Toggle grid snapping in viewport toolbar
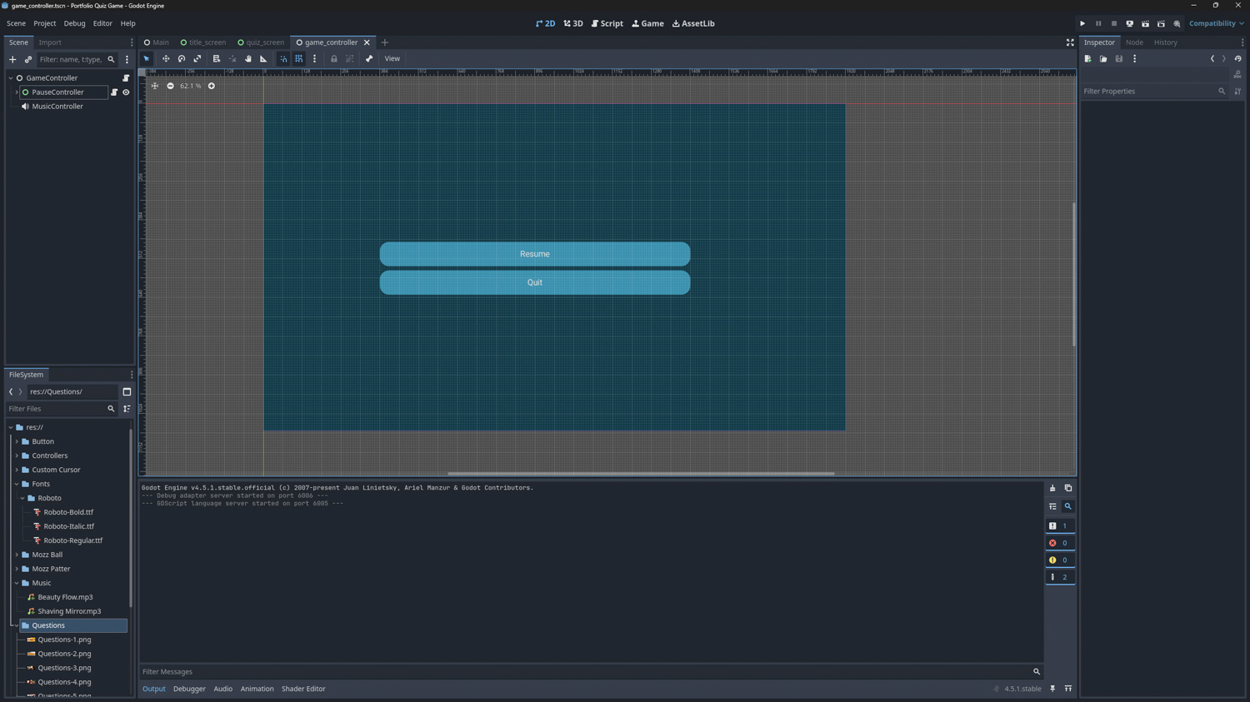Viewport: 1250px width, 702px height. click(299, 59)
